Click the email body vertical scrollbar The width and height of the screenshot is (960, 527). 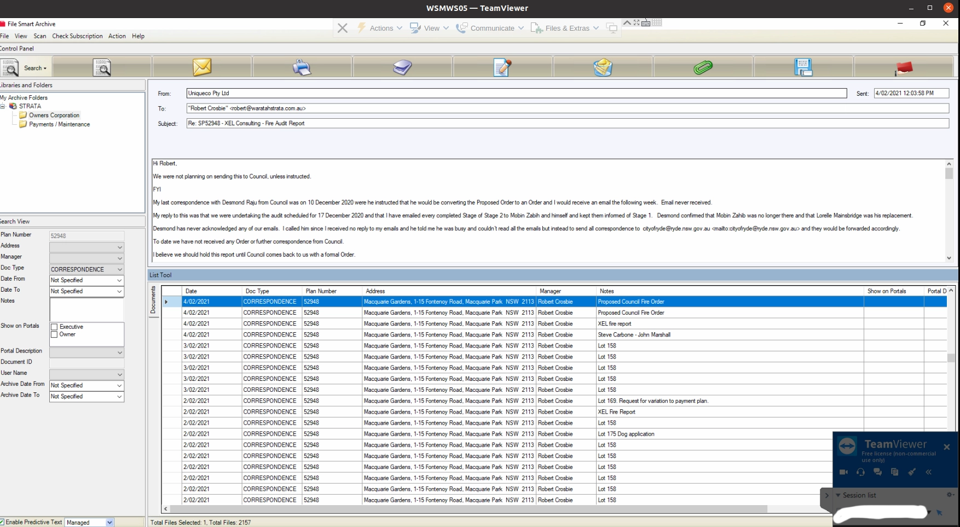[949, 211]
